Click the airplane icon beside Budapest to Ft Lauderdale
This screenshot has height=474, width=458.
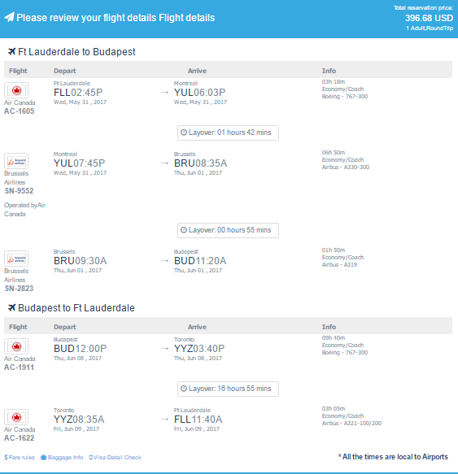(x=11, y=308)
